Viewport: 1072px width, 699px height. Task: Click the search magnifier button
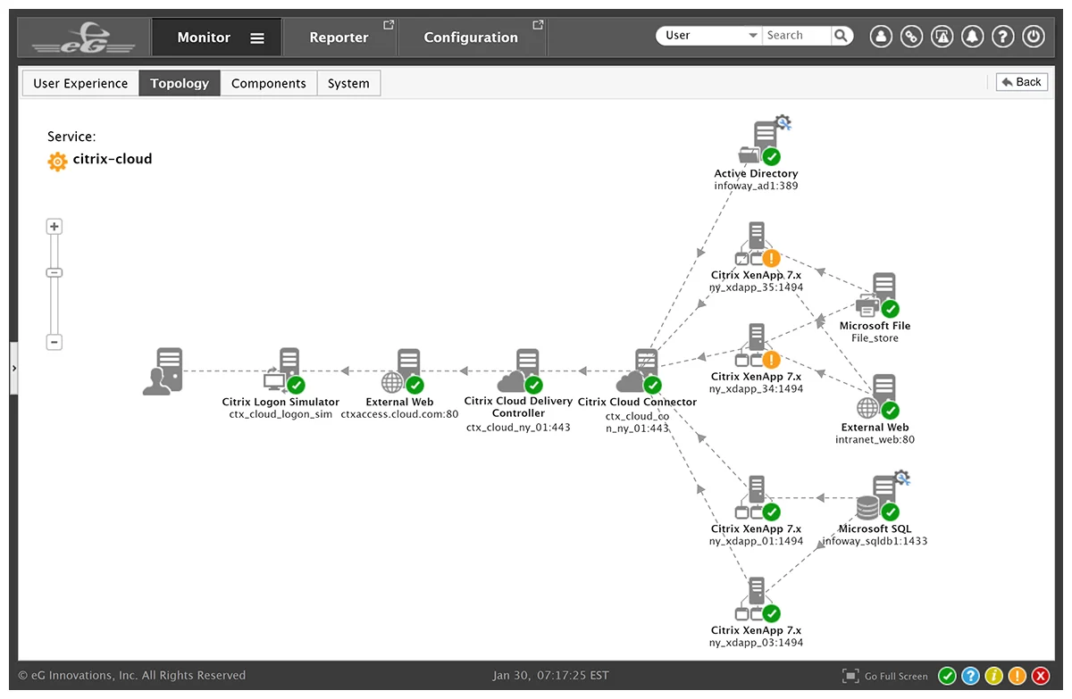tap(842, 36)
